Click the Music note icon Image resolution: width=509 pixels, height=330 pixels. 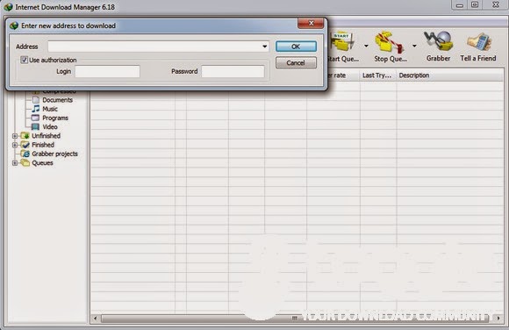point(36,109)
